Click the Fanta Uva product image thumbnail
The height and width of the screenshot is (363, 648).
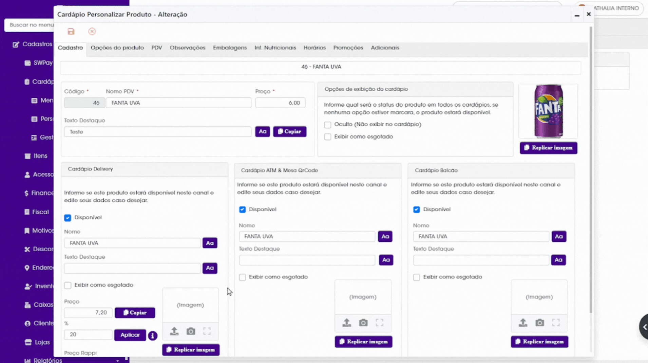point(548,111)
